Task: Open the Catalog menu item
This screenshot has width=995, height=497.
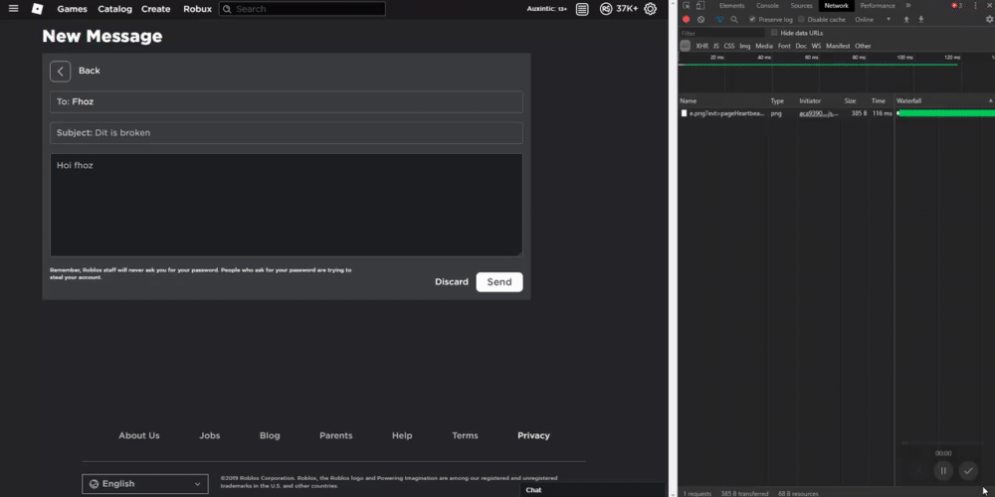Action: click(x=114, y=9)
